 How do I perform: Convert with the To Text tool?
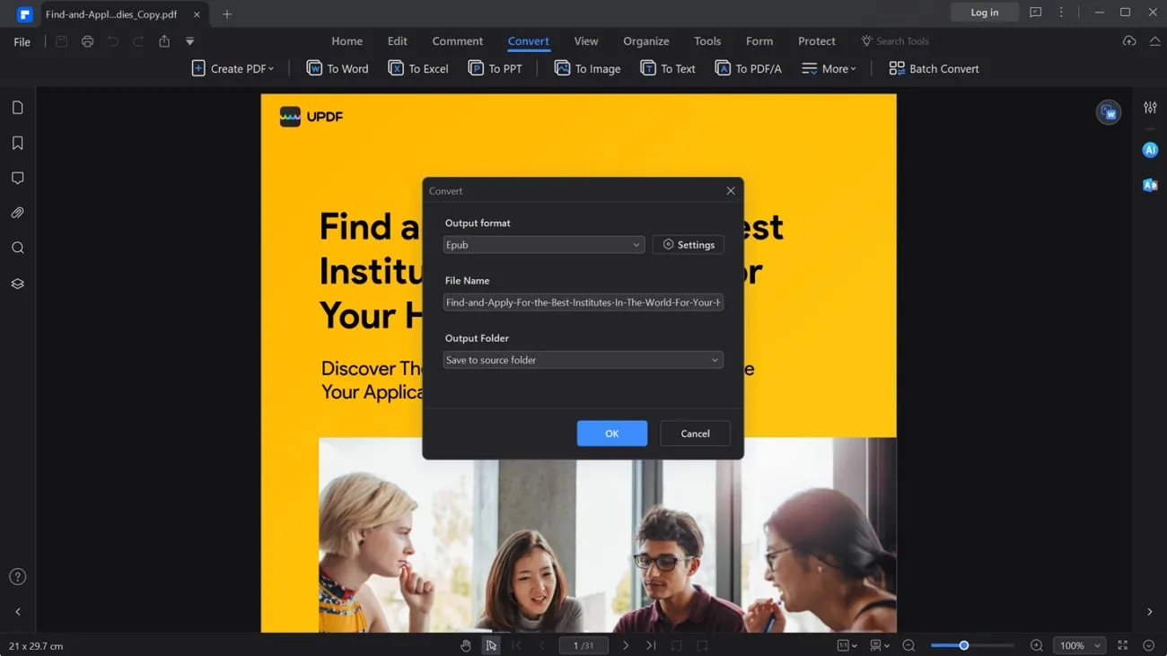668,68
